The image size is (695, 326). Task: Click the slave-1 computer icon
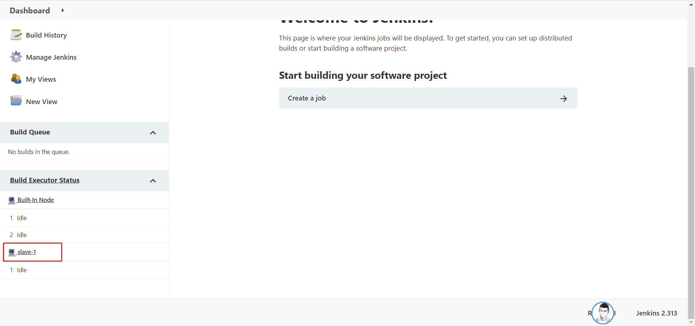12,252
